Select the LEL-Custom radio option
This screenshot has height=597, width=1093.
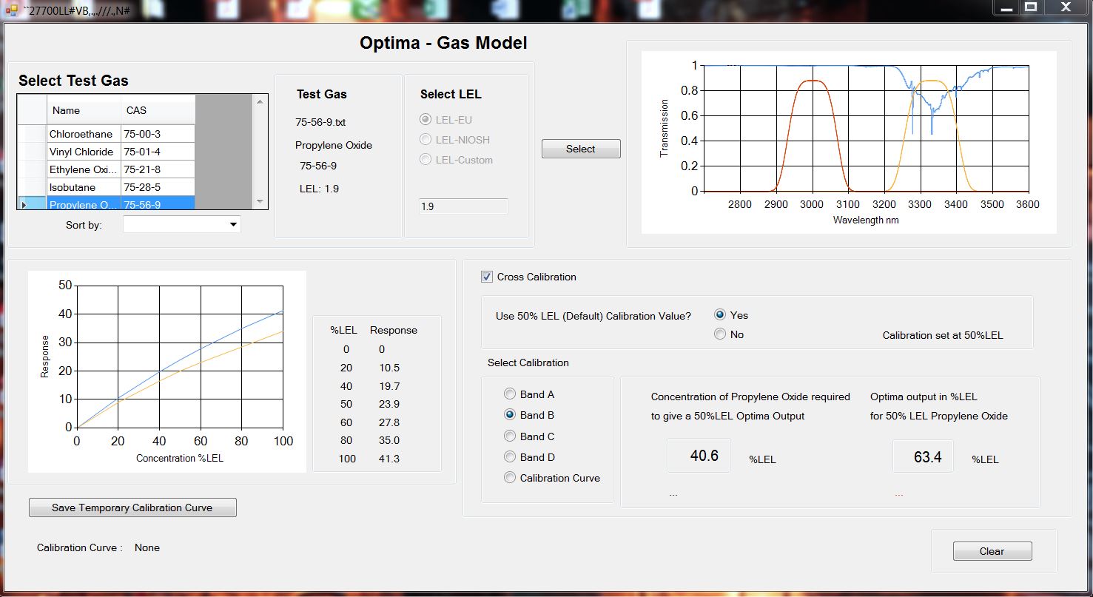(425, 160)
